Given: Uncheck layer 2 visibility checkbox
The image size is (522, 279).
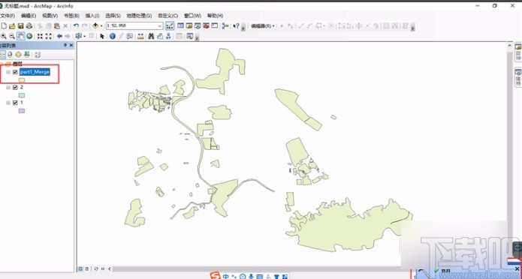Looking at the screenshot, I should click(15, 88).
